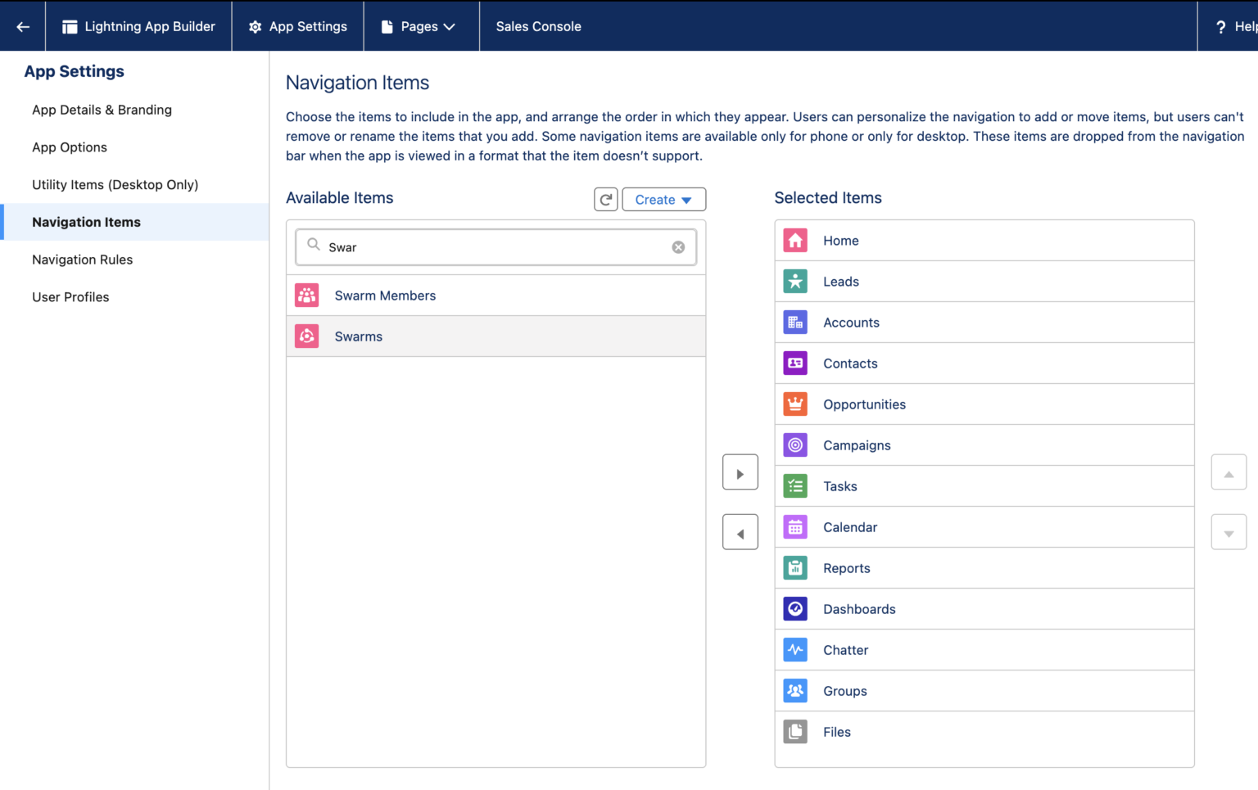Click the Swarm Members people icon
This screenshot has width=1258, height=790.
(305, 295)
